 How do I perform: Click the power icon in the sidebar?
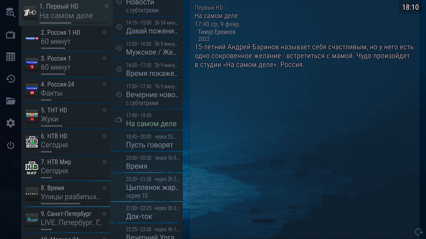point(10,145)
